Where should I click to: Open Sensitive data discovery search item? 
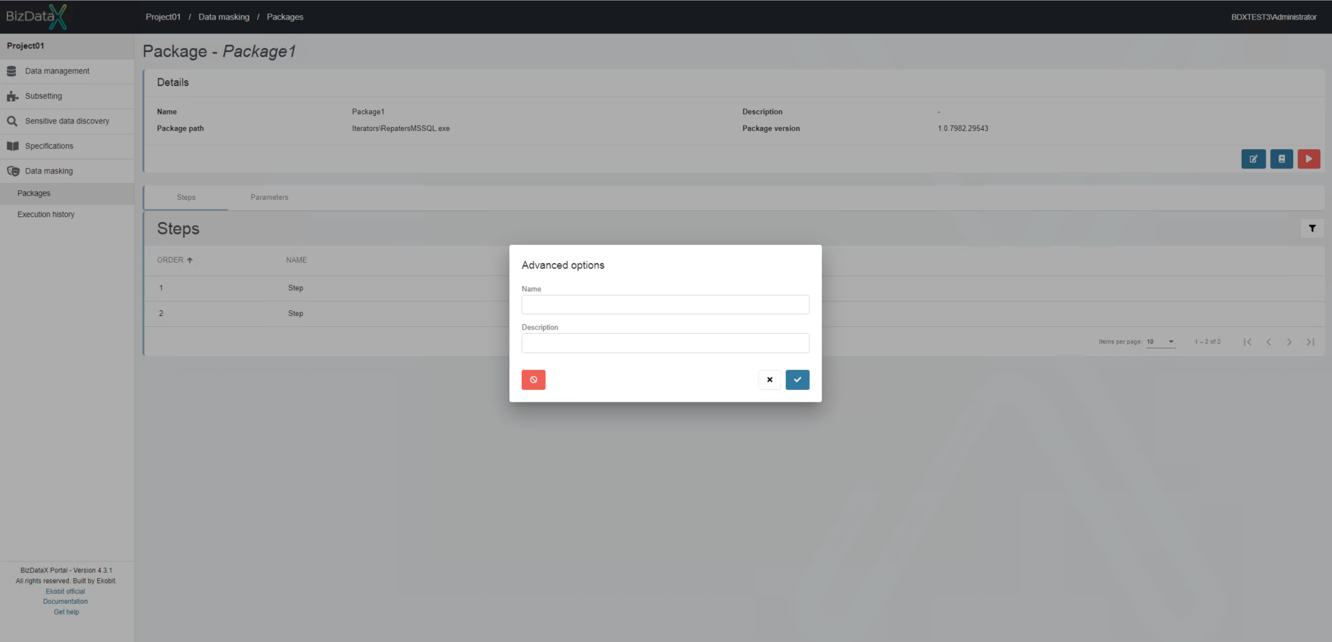pos(67,121)
